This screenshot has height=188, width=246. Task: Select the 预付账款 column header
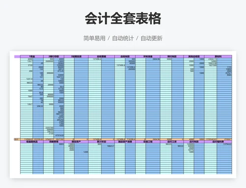(172, 56)
